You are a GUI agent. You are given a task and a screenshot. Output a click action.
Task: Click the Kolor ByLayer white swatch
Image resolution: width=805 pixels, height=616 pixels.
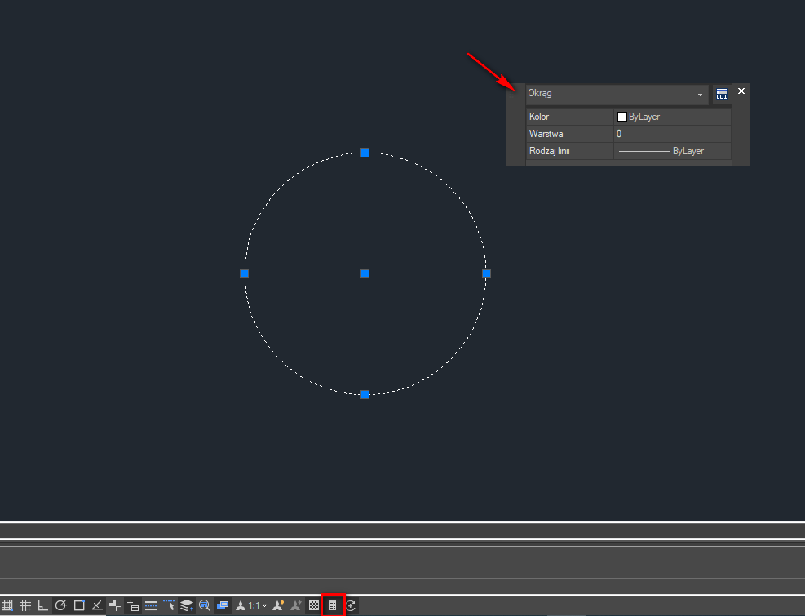622,117
